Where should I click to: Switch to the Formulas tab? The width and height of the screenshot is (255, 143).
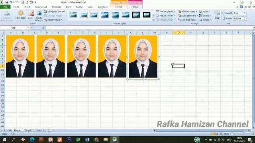pyautogui.click(x=56, y=7)
